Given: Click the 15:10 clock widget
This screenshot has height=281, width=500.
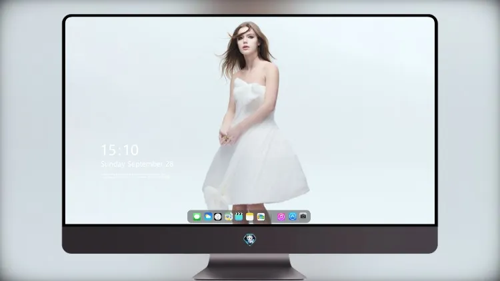Looking at the screenshot, I should 120,150.
